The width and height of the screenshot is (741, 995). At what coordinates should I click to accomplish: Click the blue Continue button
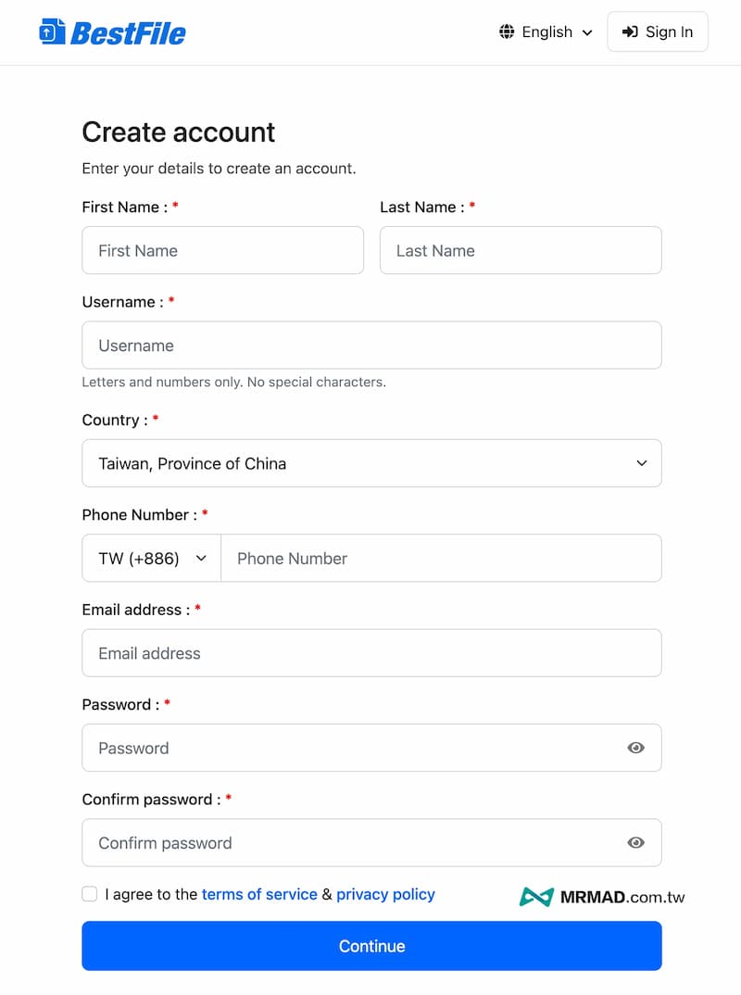[371, 946]
